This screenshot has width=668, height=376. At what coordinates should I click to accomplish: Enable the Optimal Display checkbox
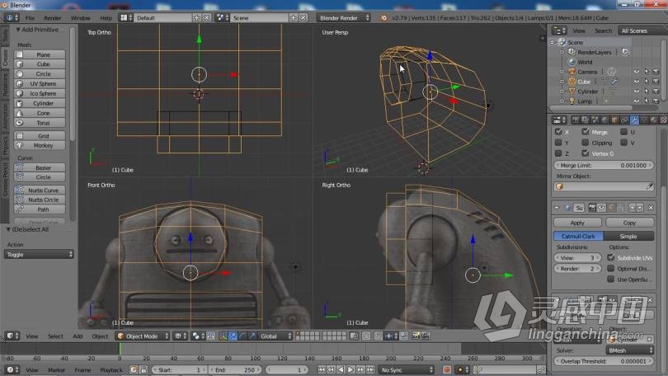tap(611, 268)
